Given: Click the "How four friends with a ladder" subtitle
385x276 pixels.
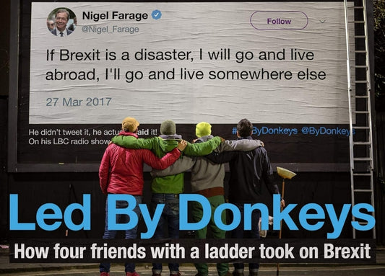Looking at the screenshot, I should click(x=192, y=251).
